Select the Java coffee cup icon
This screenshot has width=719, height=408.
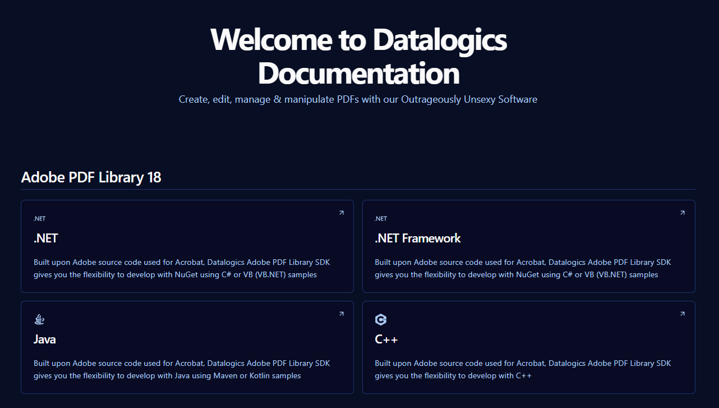point(39,319)
